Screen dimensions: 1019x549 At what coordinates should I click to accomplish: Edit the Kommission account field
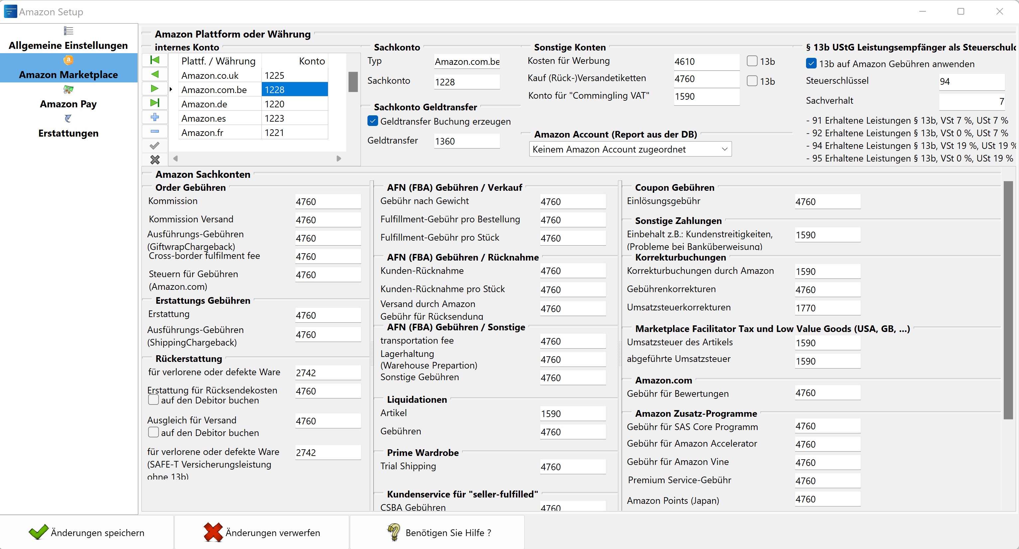pos(328,201)
